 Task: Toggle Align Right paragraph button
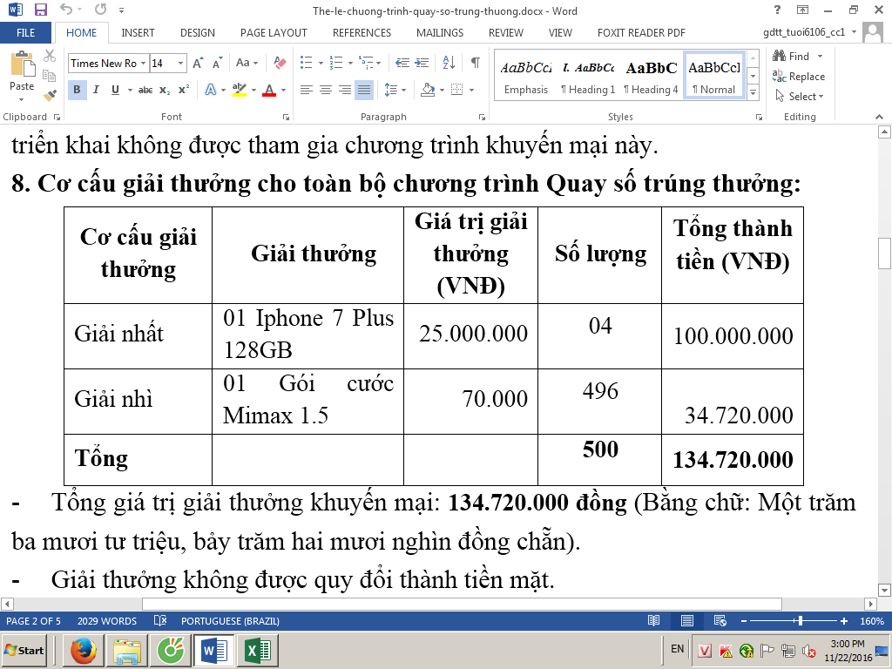click(345, 90)
